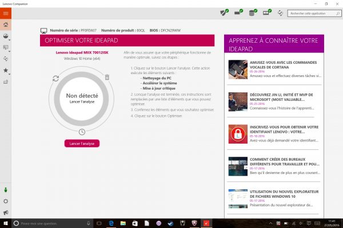Click the red padlock article thumbnail
Image resolution: width=343 pixels, height=228 pixels.
click(x=238, y=134)
